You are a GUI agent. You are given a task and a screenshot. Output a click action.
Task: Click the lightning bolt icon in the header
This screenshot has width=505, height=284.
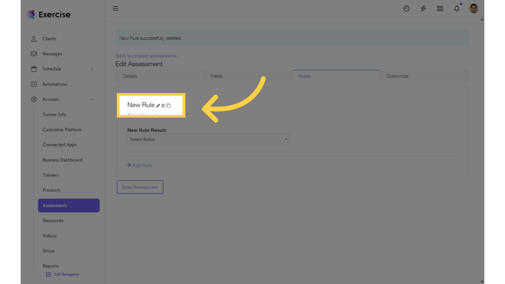423,8
